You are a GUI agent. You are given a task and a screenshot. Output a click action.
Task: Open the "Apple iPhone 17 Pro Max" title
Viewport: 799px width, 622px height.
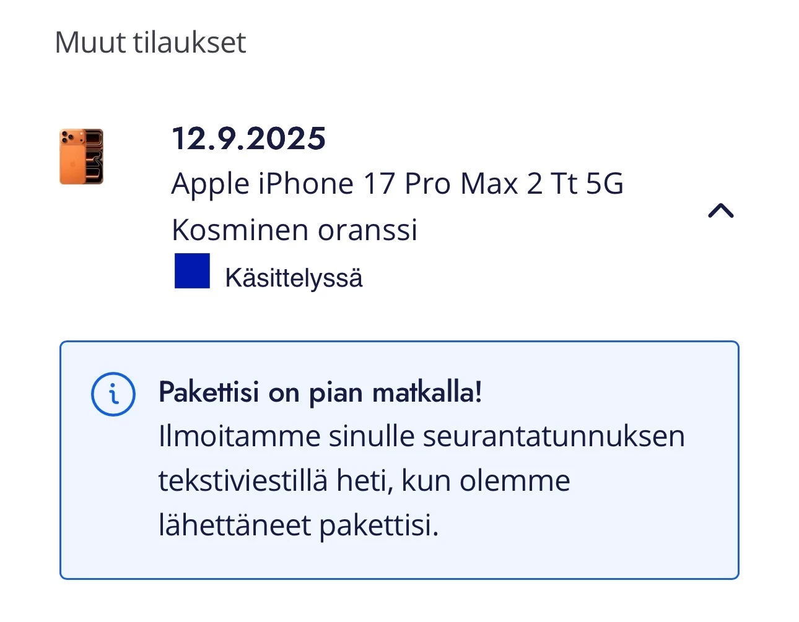(x=347, y=184)
